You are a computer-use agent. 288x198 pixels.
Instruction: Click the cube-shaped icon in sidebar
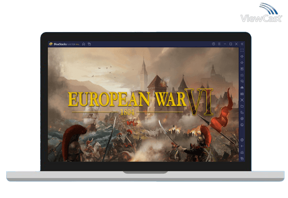click(242, 119)
